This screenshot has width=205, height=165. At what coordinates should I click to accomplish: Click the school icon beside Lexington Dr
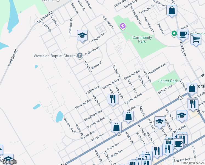pos(82,35)
